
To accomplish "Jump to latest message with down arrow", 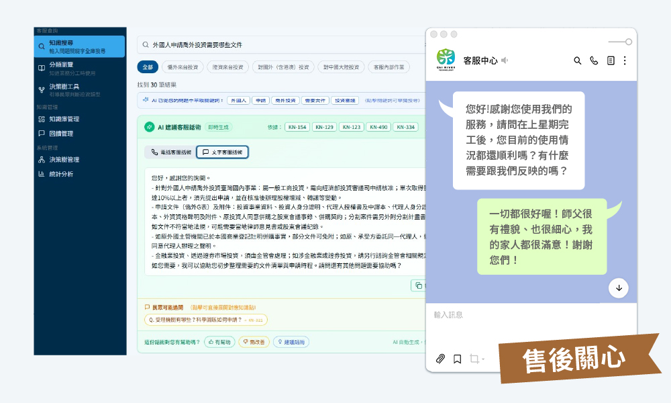I will pos(619,287).
